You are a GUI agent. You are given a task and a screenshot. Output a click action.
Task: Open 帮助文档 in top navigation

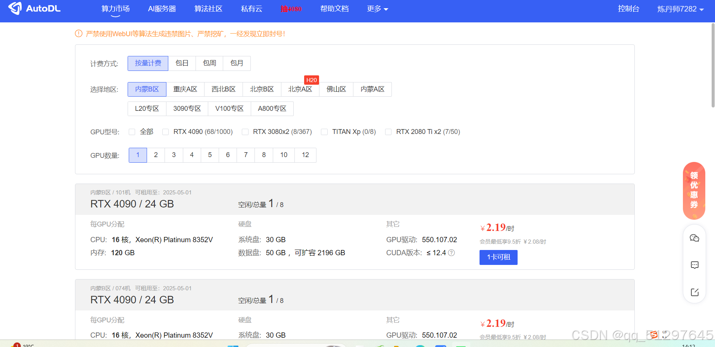[x=334, y=9]
